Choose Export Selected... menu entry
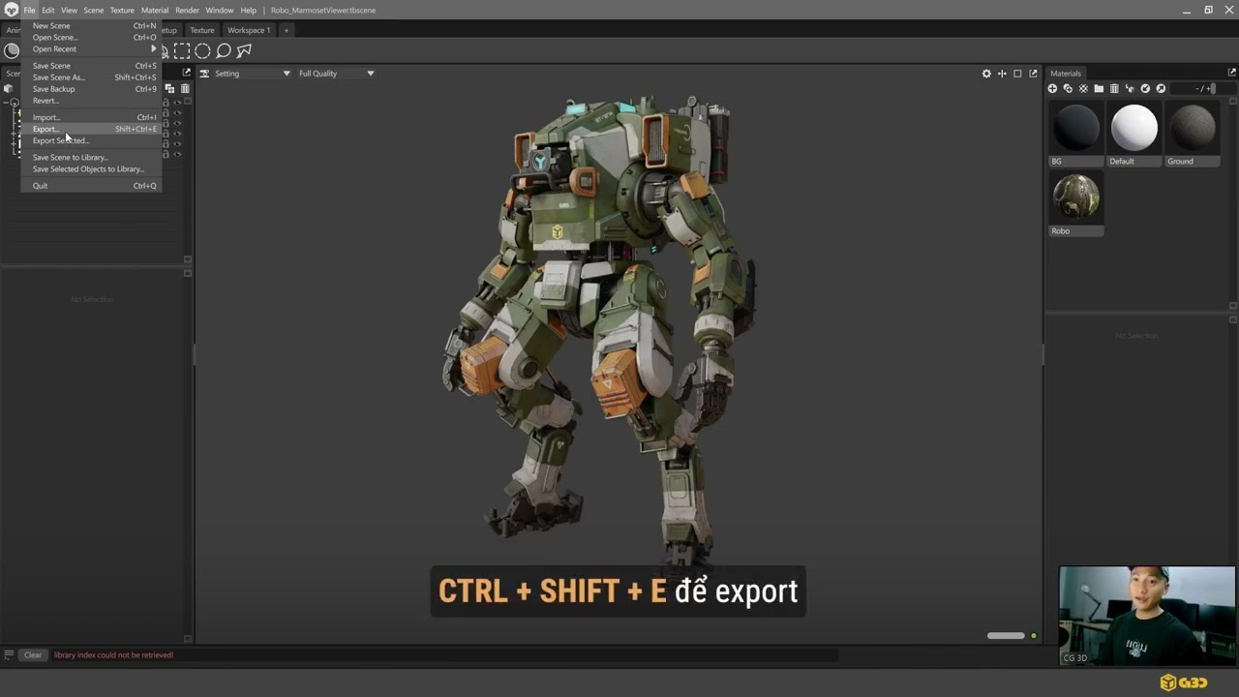The width and height of the screenshot is (1239, 697). pos(92,140)
